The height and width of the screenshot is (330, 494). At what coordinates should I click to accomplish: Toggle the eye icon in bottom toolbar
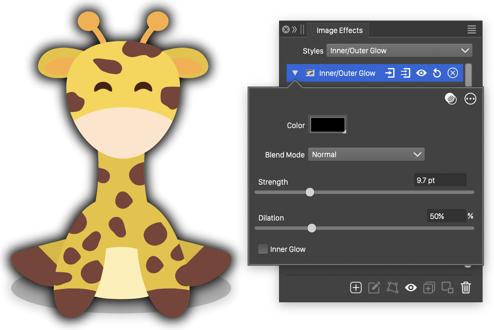tap(411, 288)
